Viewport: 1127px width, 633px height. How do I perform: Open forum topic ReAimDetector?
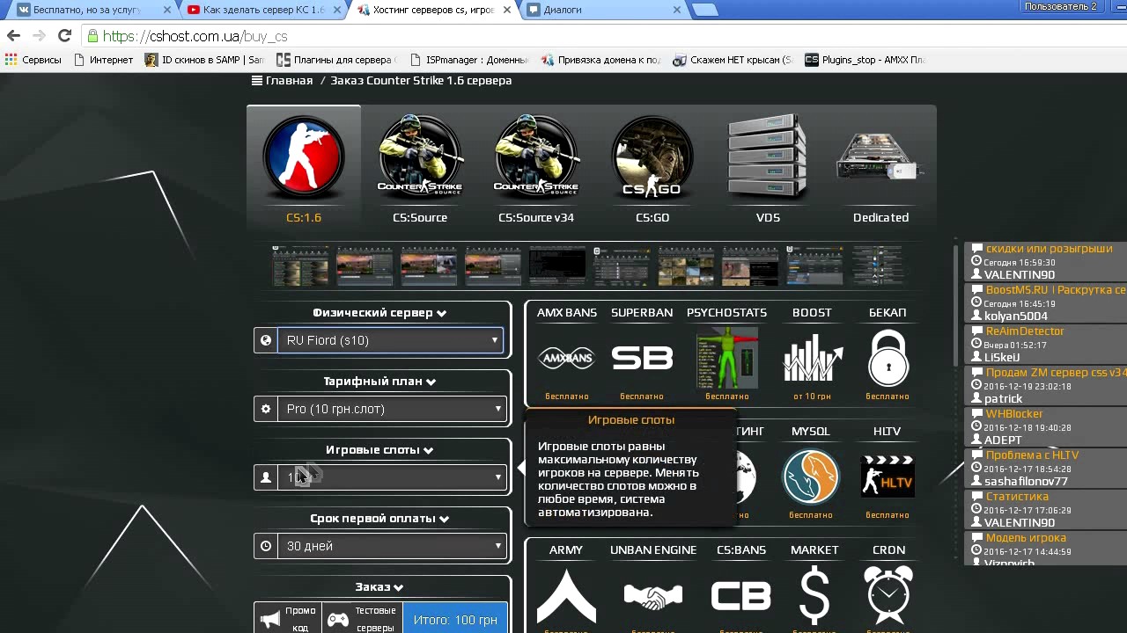click(x=1025, y=331)
